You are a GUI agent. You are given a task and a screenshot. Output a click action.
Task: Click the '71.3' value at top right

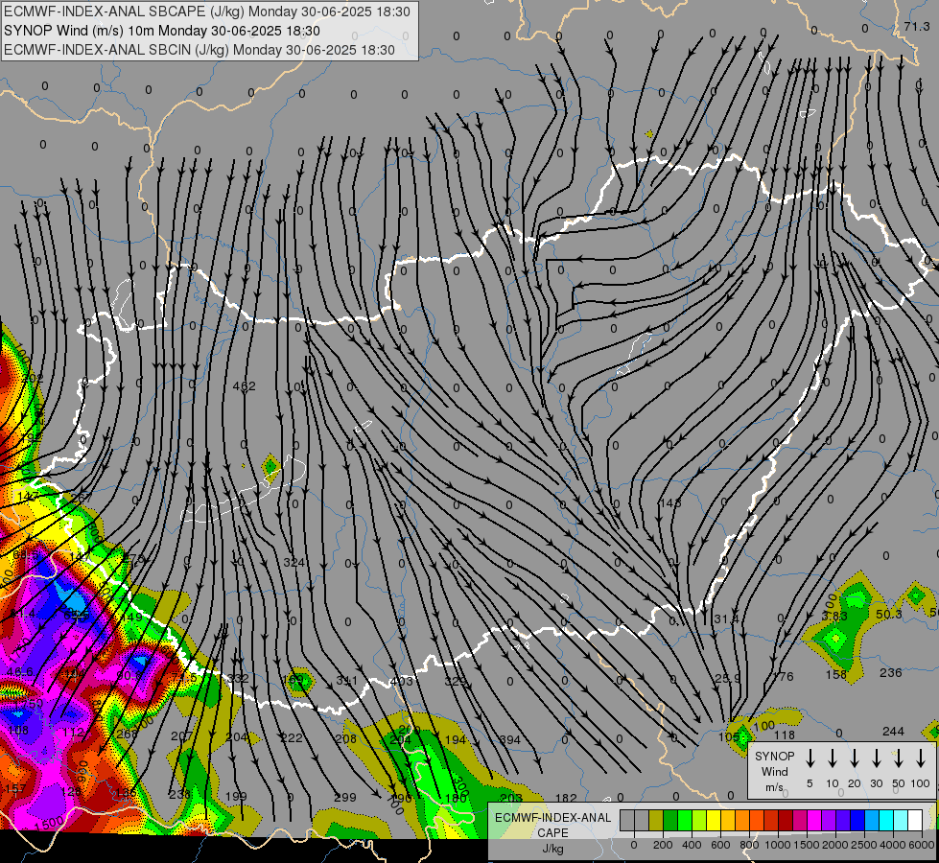coord(917,26)
